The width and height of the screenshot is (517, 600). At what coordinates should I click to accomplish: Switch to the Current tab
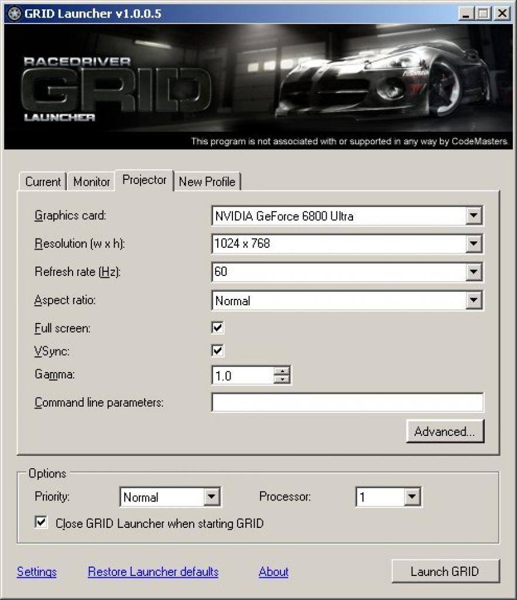pyautogui.click(x=43, y=182)
